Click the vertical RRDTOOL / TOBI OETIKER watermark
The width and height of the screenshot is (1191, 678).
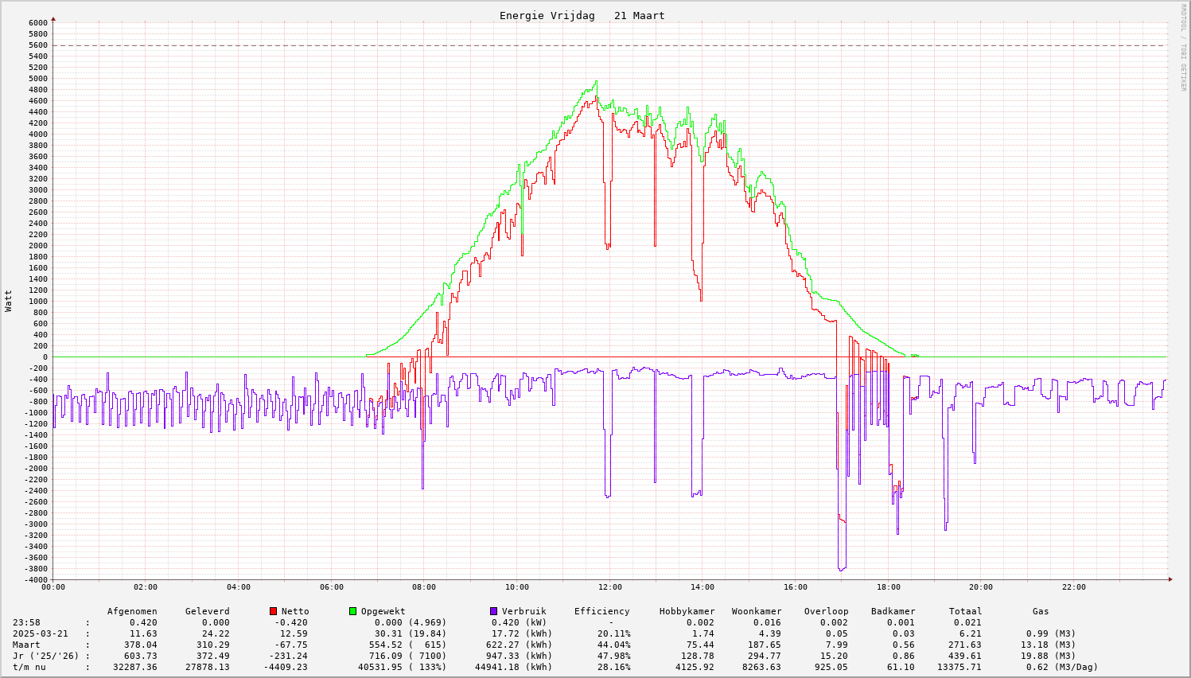[x=1183, y=46]
